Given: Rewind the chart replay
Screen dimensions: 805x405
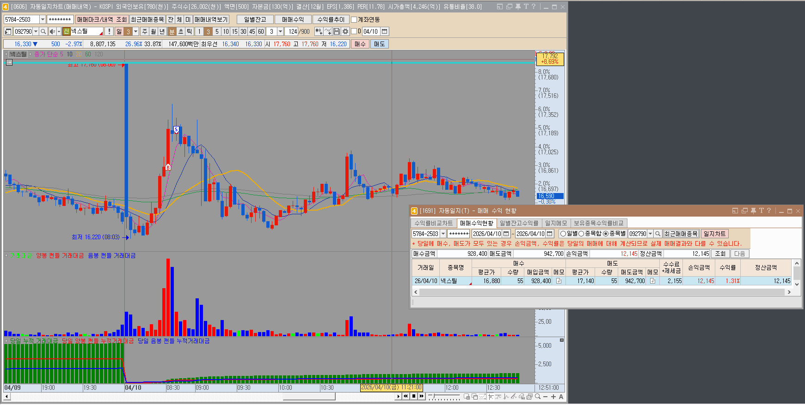Looking at the screenshot, I should 406,396.
